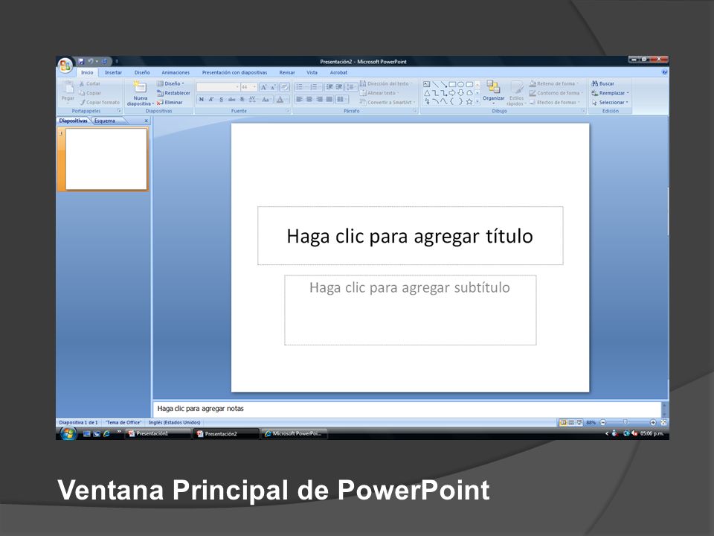Open the Vista ribbon tab
Screen dimensions: 714x536
pyautogui.click(x=312, y=72)
